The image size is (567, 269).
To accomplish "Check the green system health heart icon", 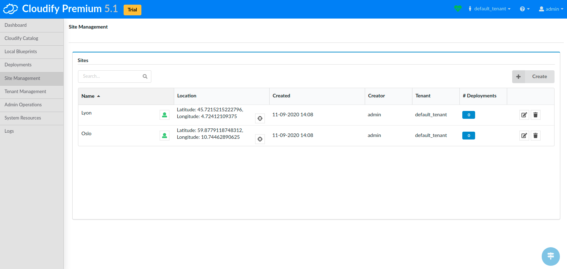I will pyautogui.click(x=458, y=9).
